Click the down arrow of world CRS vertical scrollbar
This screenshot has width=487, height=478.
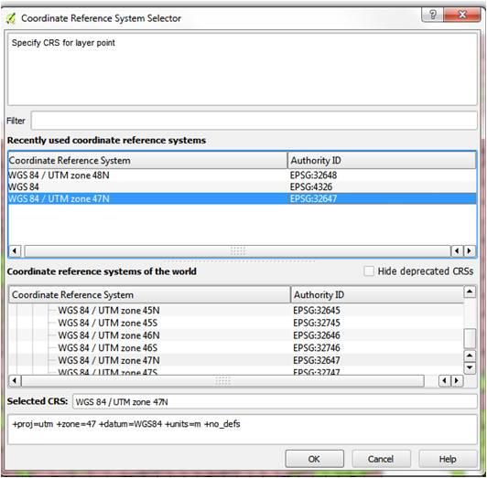[x=470, y=368]
